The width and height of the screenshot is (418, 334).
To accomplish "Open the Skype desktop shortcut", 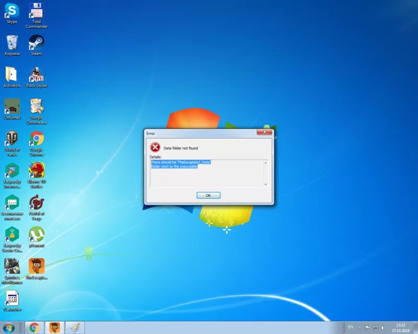I will pos(11,14).
